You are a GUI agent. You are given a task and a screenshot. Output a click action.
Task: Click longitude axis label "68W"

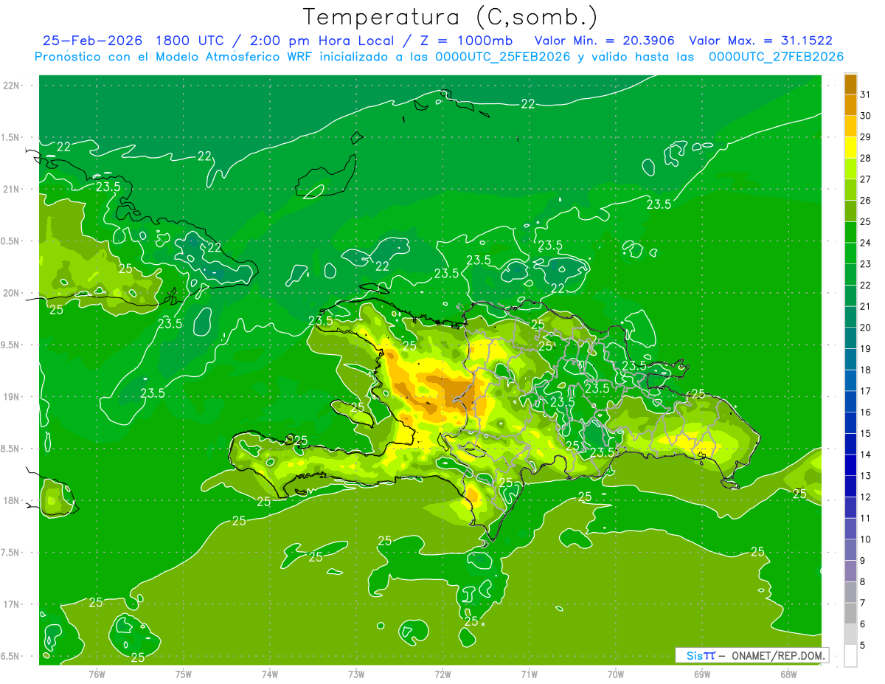(788, 674)
